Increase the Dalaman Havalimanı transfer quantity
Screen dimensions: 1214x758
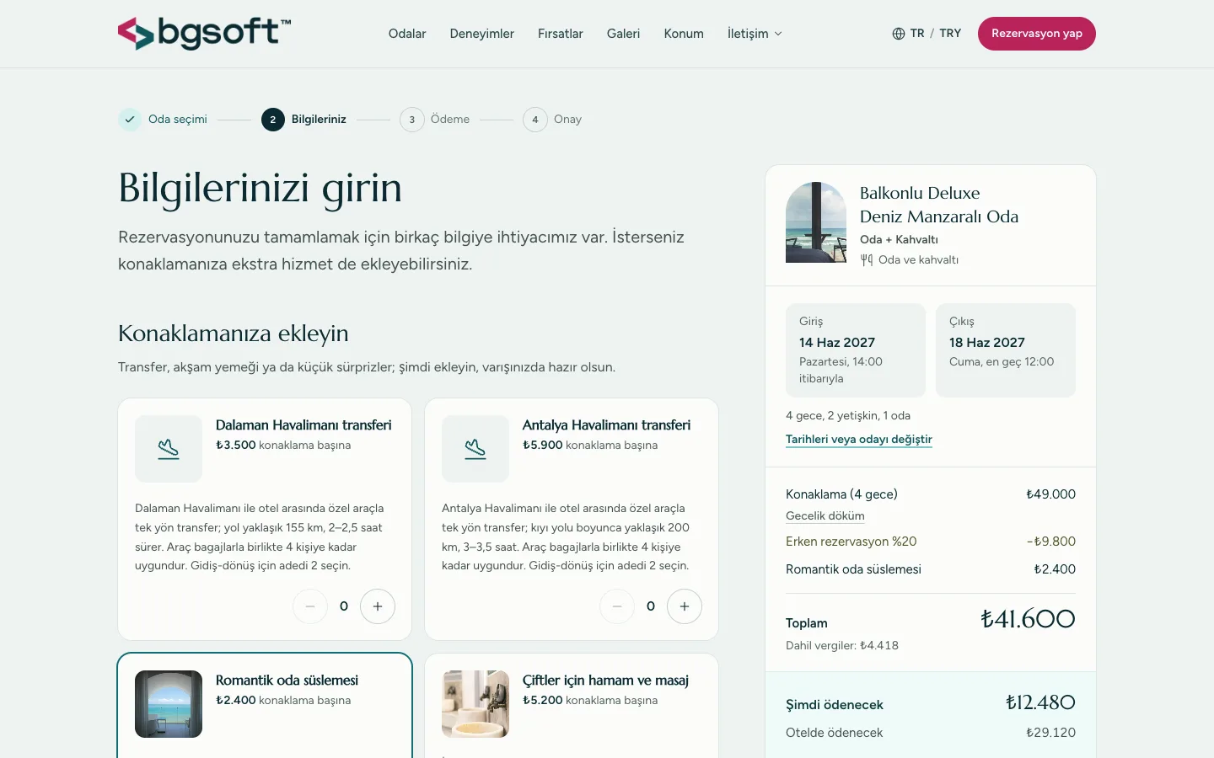coord(378,606)
